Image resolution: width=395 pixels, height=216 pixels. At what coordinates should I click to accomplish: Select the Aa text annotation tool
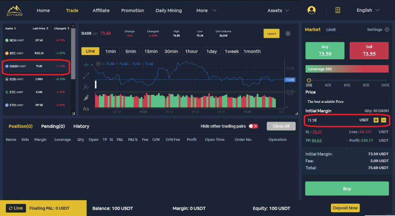(x=86, y=109)
